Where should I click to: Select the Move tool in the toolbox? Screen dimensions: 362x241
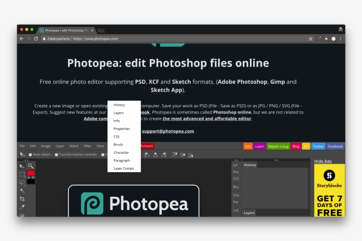pyautogui.click(x=22, y=166)
